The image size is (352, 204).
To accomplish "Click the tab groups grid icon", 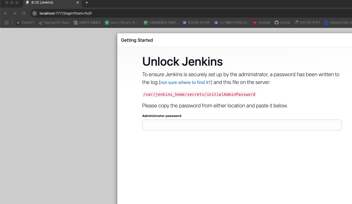I will pyautogui.click(x=6, y=22).
